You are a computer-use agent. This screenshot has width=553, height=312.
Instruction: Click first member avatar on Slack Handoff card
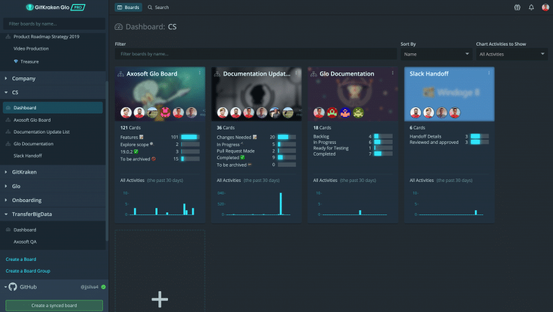pos(415,113)
